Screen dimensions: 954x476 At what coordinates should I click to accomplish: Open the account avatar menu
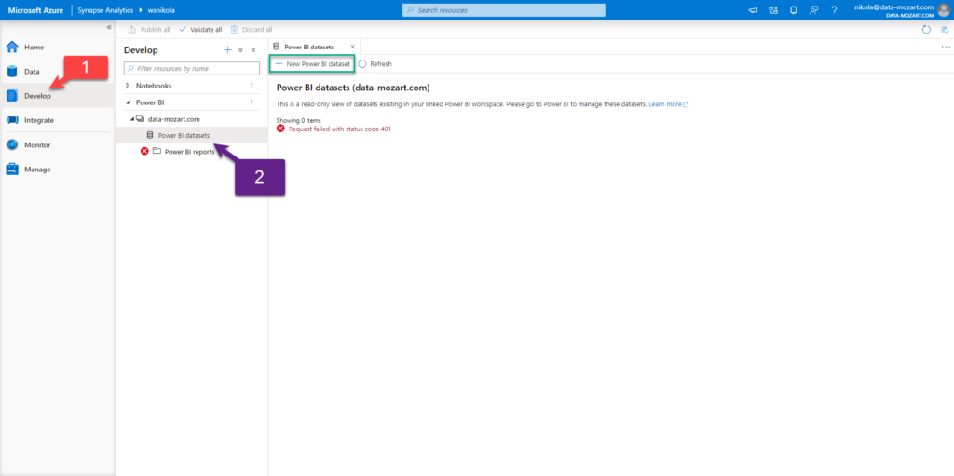(943, 9)
